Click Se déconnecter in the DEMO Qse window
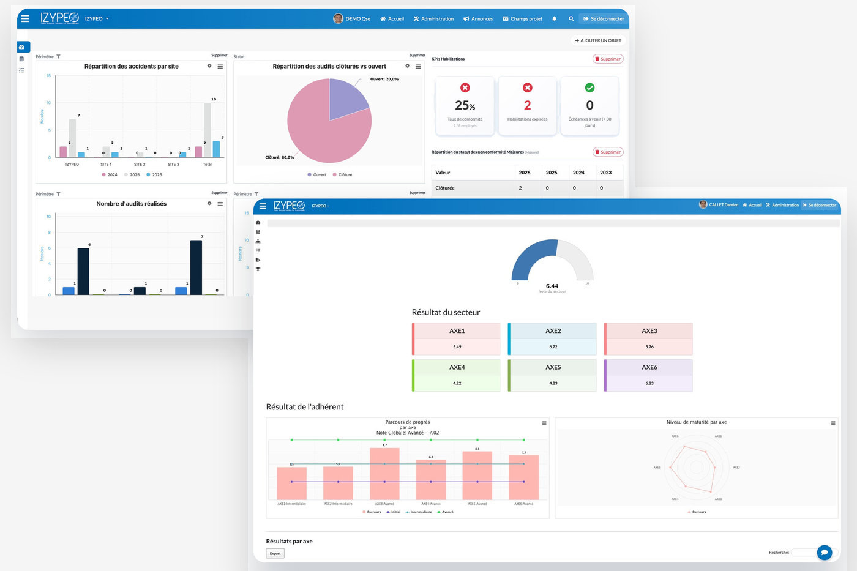 coord(604,19)
